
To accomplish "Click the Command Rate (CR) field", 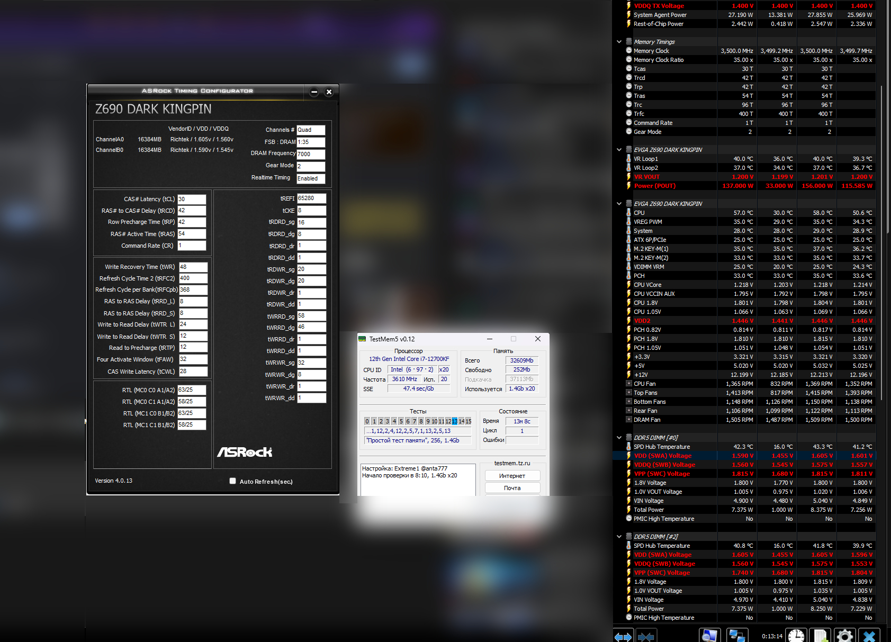I will tap(192, 246).
